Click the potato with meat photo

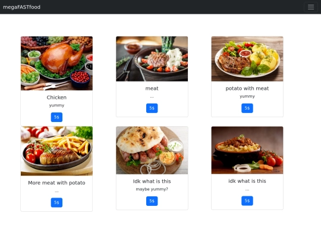pyautogui.click(x=247, y=59)
